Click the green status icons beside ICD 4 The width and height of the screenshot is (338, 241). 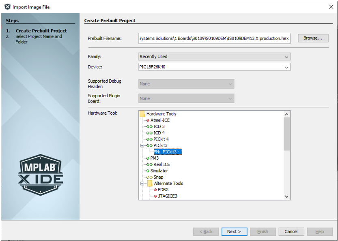click(149, 133)
